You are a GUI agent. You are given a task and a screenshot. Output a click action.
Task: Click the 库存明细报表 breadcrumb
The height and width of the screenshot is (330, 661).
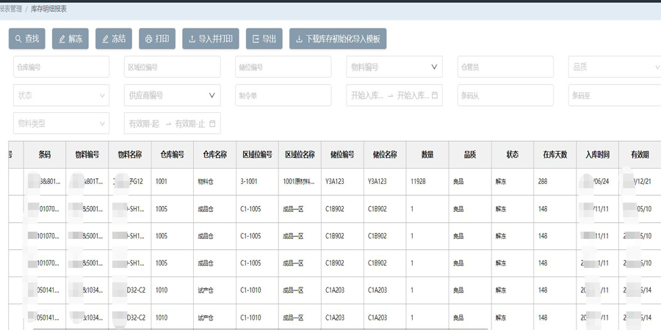(x=48, y=9)
